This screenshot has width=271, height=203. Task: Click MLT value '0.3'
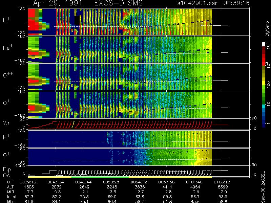58,192
